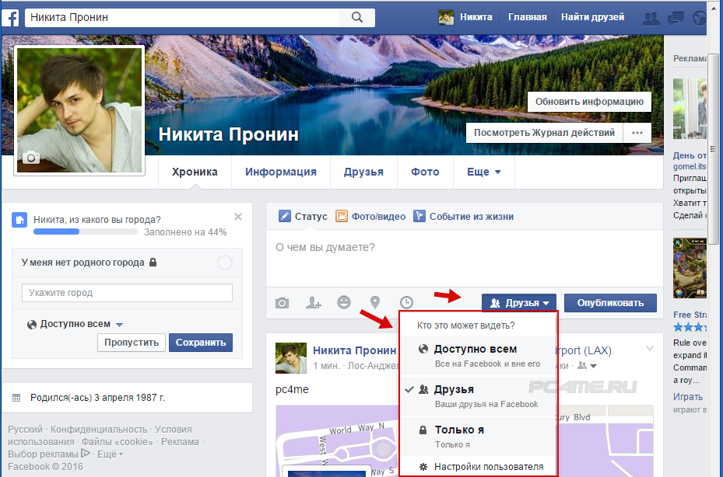Image resolution: width=723 pixels, height=477 pixels.
Task: Expand the 'Еще' profile tab dropdown
Action: tap(483, 172)
